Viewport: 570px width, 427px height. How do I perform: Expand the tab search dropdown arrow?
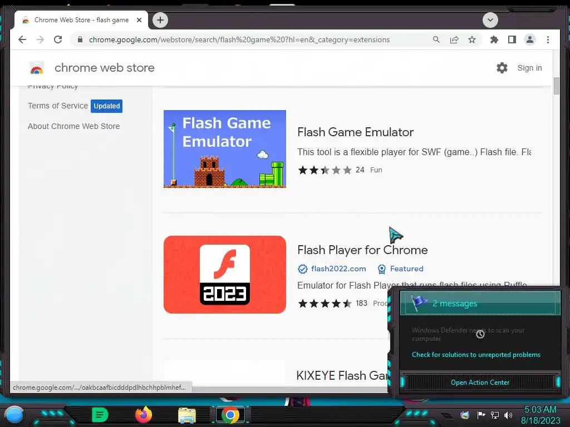pos(490,20)
